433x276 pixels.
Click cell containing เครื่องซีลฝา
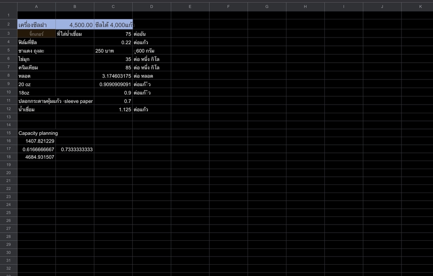tap(37, 24)
